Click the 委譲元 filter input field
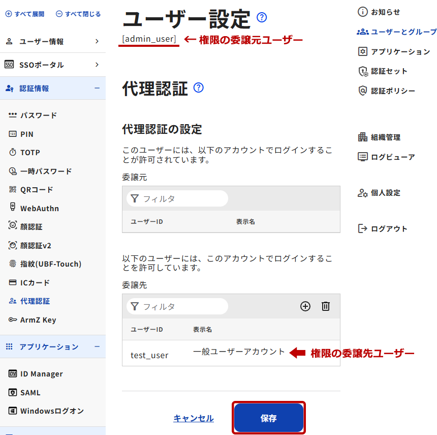The image size is (437, 435). 182,198
